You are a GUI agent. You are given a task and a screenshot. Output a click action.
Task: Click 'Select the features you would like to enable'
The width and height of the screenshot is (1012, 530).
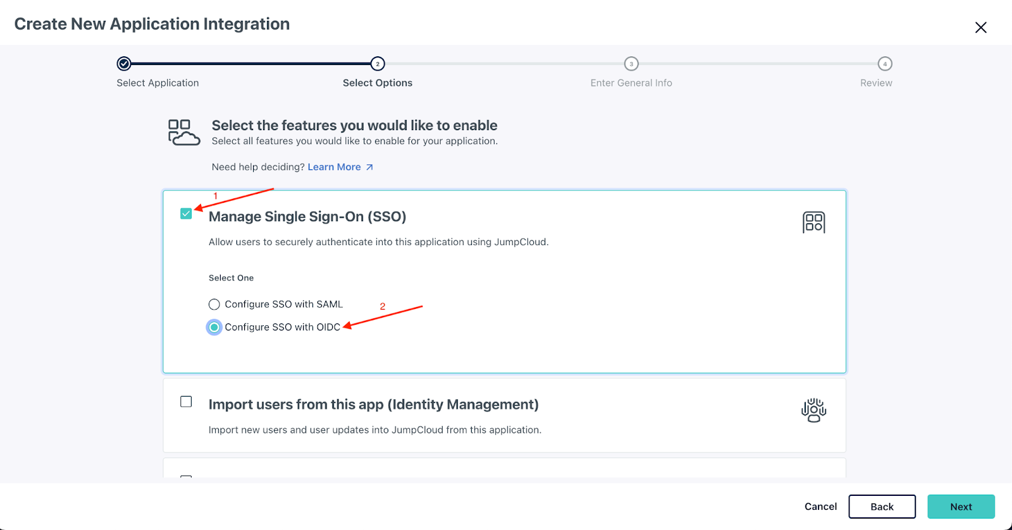tap(354, 125)
